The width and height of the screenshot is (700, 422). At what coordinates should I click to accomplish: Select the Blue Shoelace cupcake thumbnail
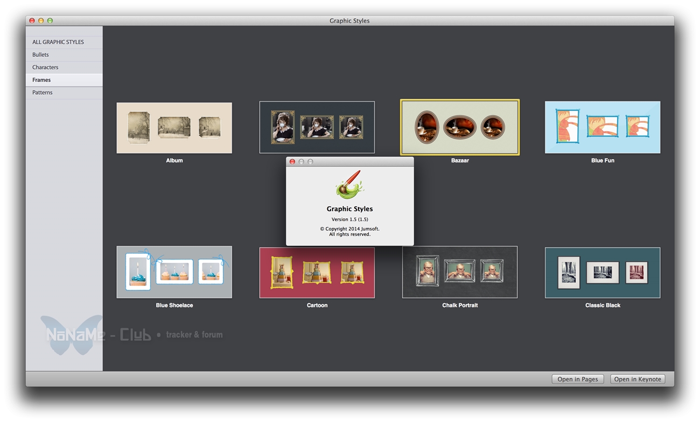pyautogui.click(x=174, y=272)
